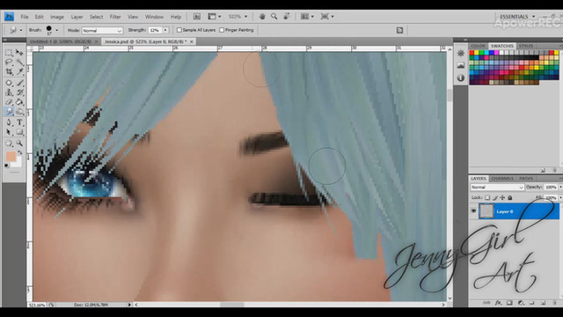Toggle lock all for layer
Viewport: 563px width, 317px height.
coord(510,197)
